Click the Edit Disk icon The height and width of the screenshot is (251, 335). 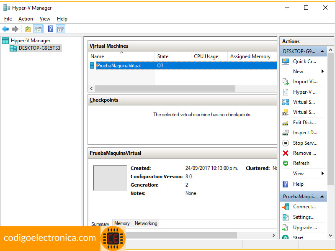(286, 123)
